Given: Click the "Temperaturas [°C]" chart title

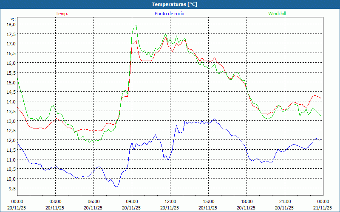Looking at the screenshot, I should (x=174, y=4).
